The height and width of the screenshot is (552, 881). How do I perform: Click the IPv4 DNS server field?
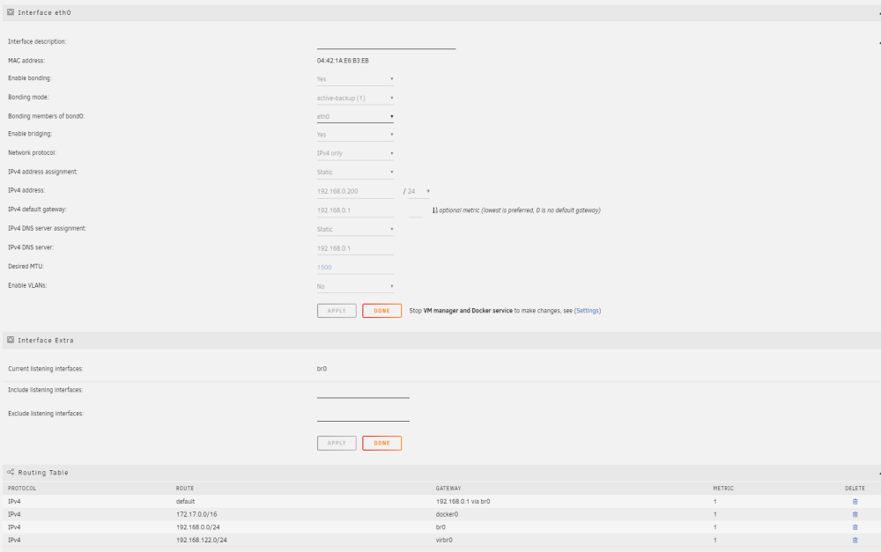[x=355, y=248]
